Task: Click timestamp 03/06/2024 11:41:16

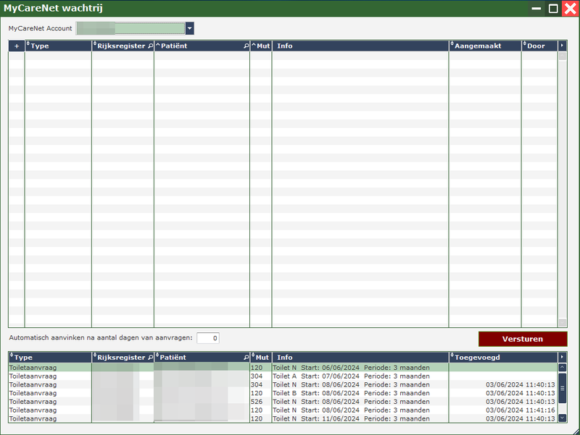Action: (x=520, y=410)
